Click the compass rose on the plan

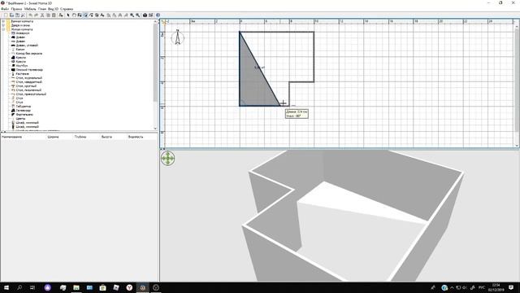point(177,37)
